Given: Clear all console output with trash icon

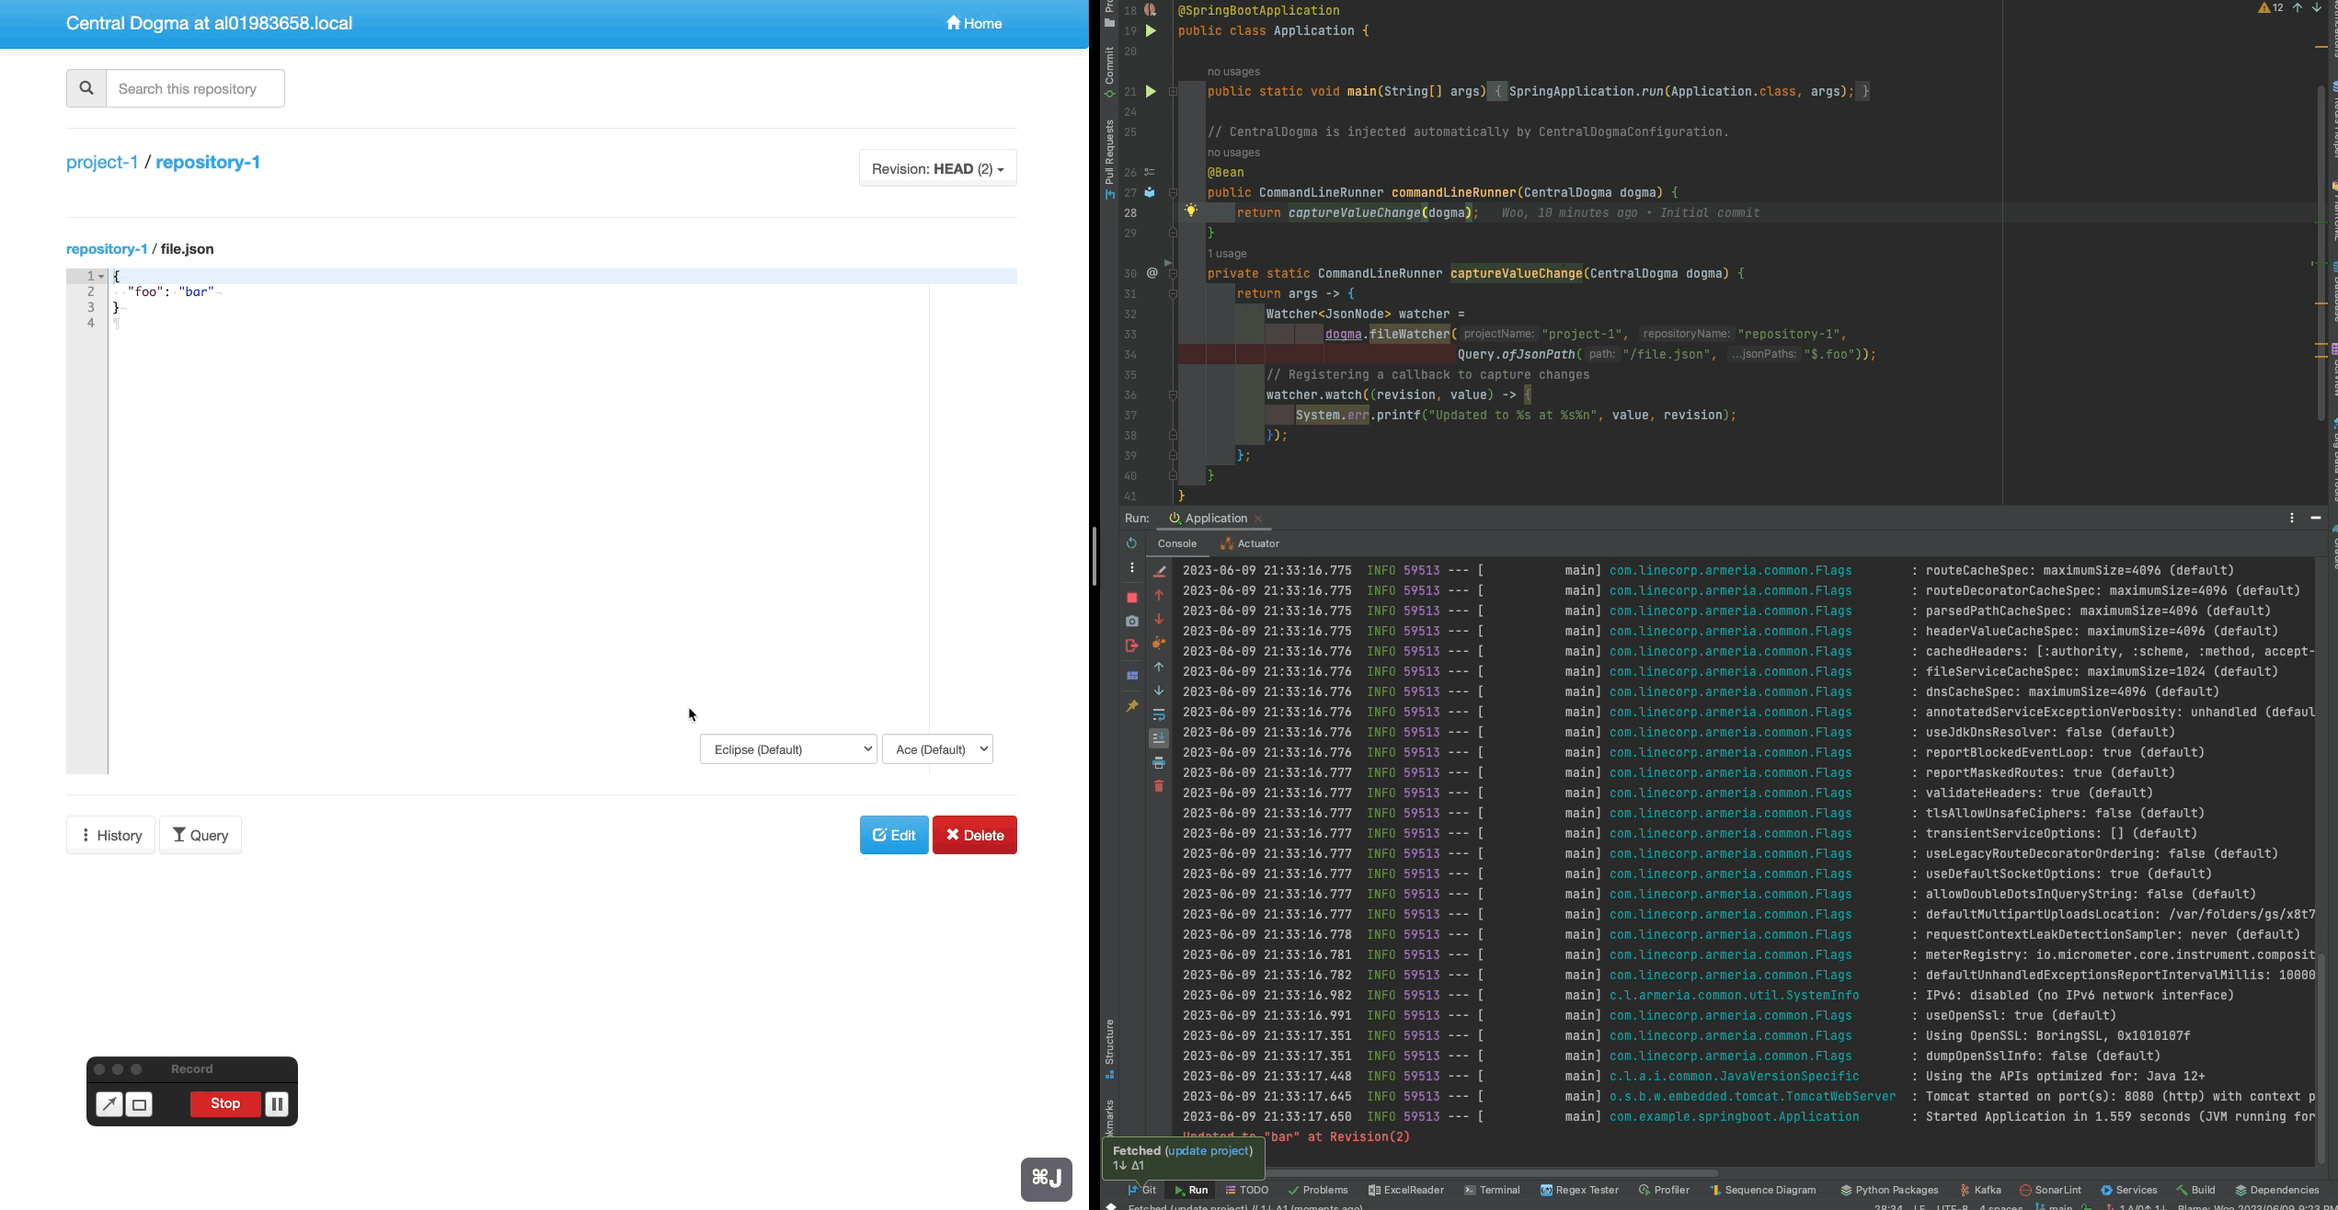Looking at the screenshot, I should point(1159,786).
